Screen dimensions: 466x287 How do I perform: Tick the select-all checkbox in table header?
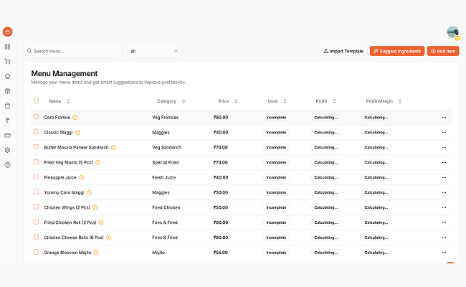pyautogui.click(x=37, y=101)
